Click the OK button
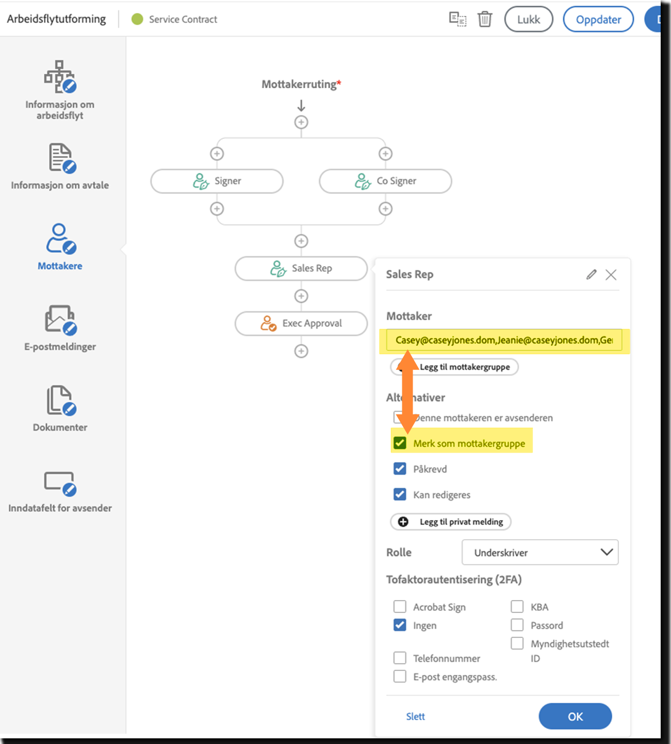Viewport: 671px width, 744px height. (x=575, y=717)
